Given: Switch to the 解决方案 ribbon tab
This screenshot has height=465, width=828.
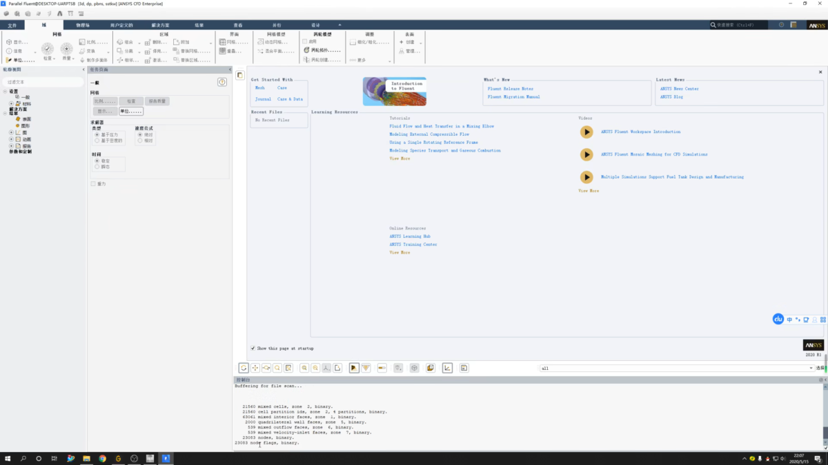Looking at the screenshot, I should 160,25.
